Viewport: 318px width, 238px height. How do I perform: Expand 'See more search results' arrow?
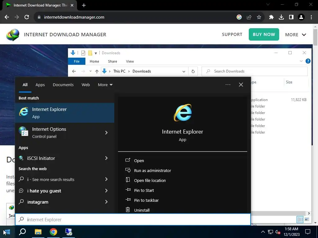pyautogui.click(x=106, y=179)
